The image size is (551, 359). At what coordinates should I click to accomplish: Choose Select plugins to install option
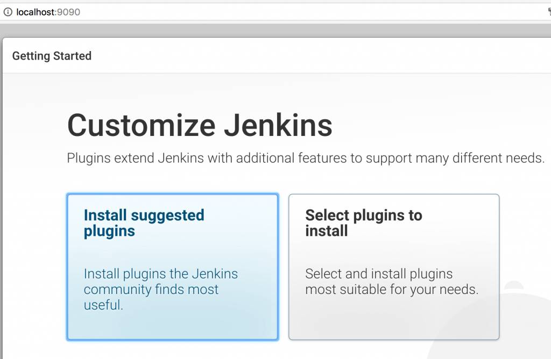(394, 267)
